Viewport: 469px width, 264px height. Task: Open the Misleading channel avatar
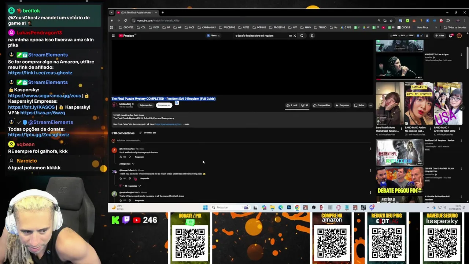pos(115,105)
